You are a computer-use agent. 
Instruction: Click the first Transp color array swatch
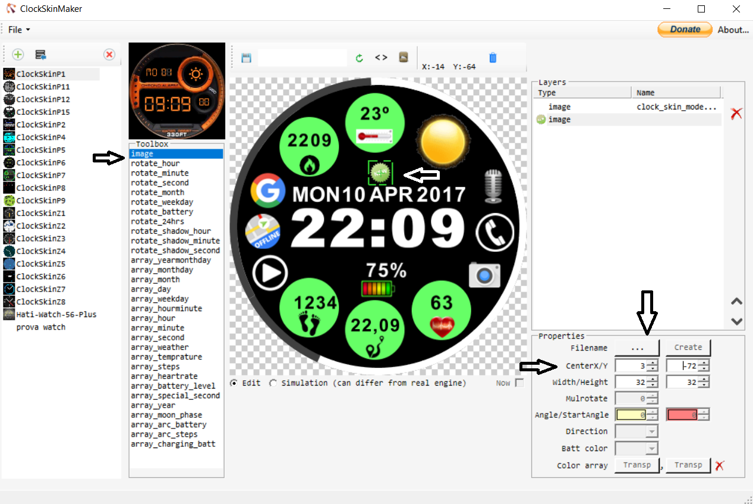point(637,465)
